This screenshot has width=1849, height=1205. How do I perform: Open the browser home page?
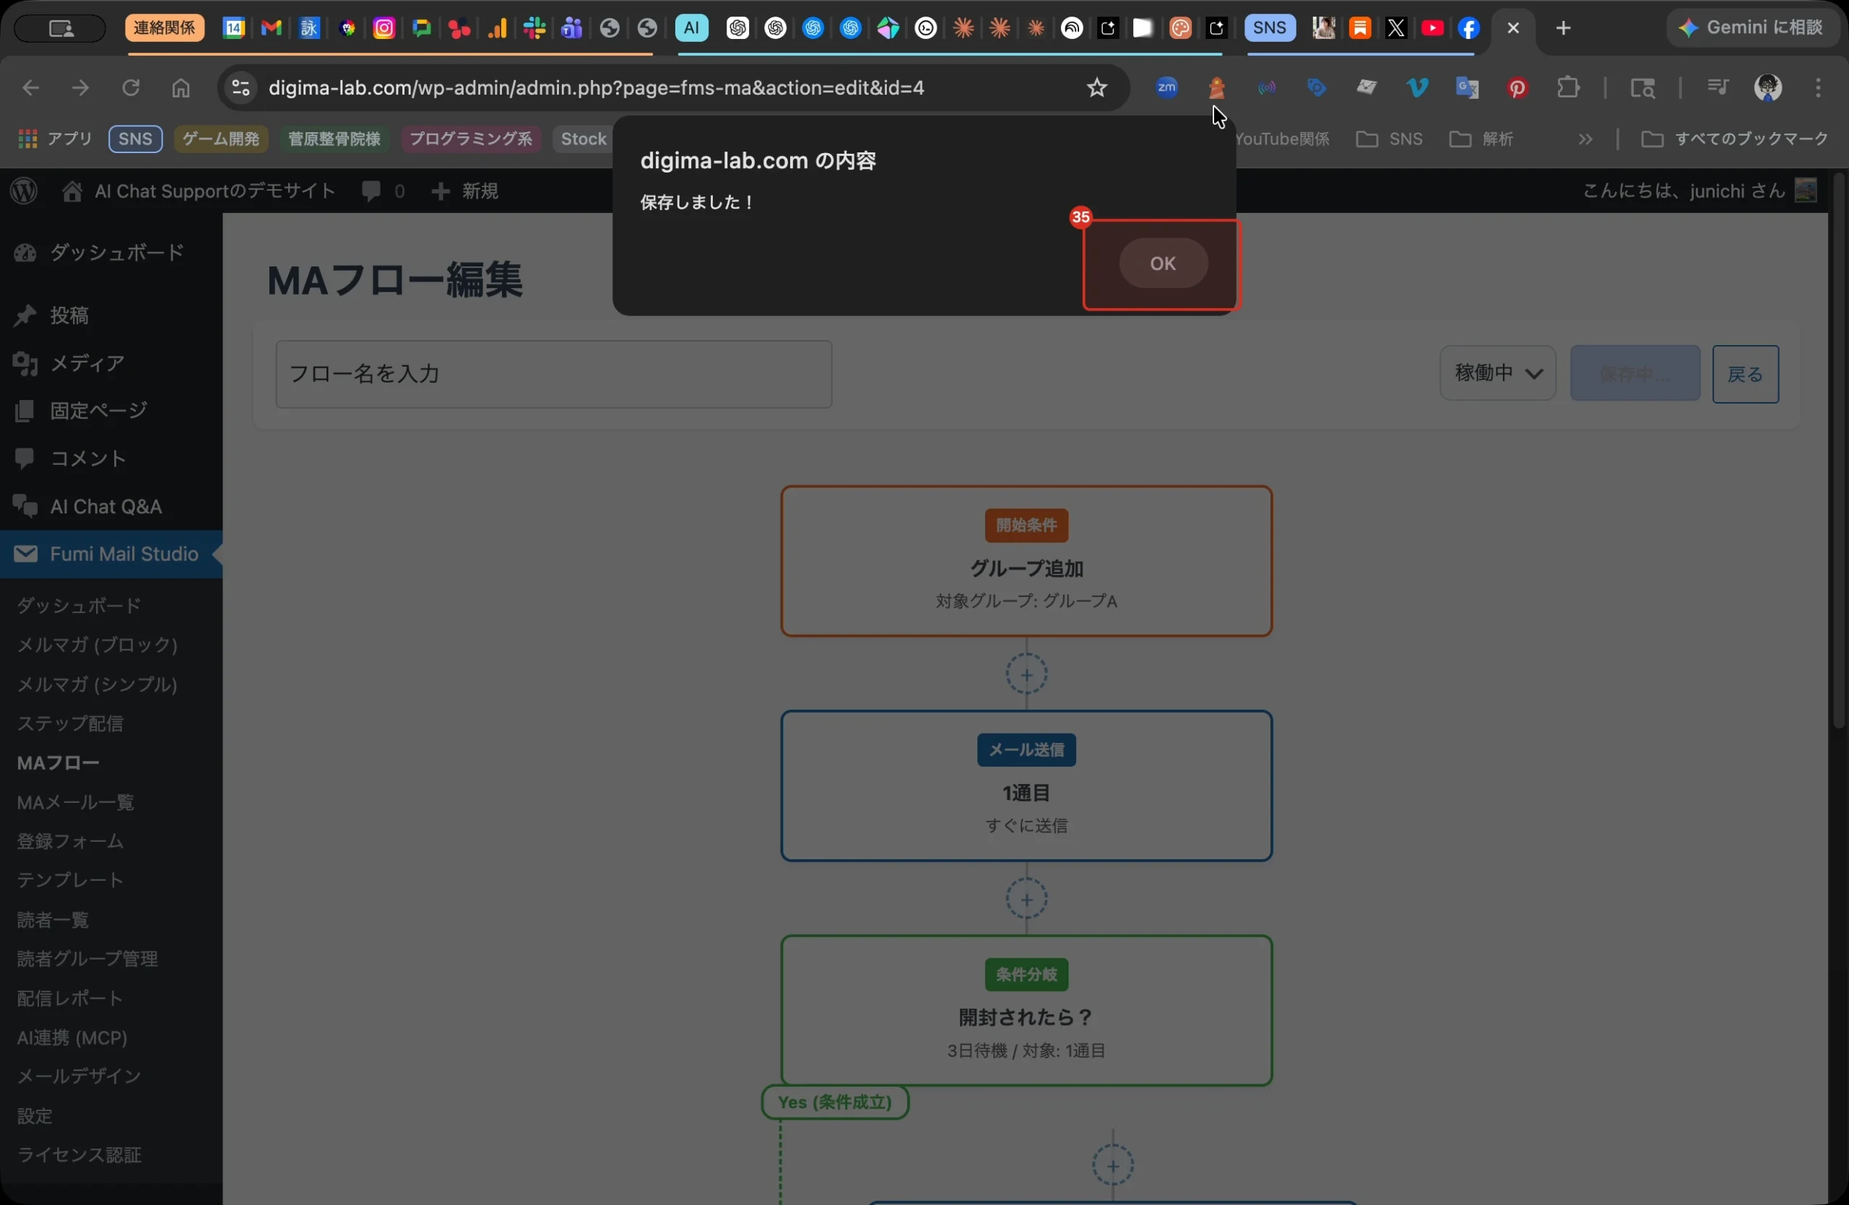[x=181, y=88]
